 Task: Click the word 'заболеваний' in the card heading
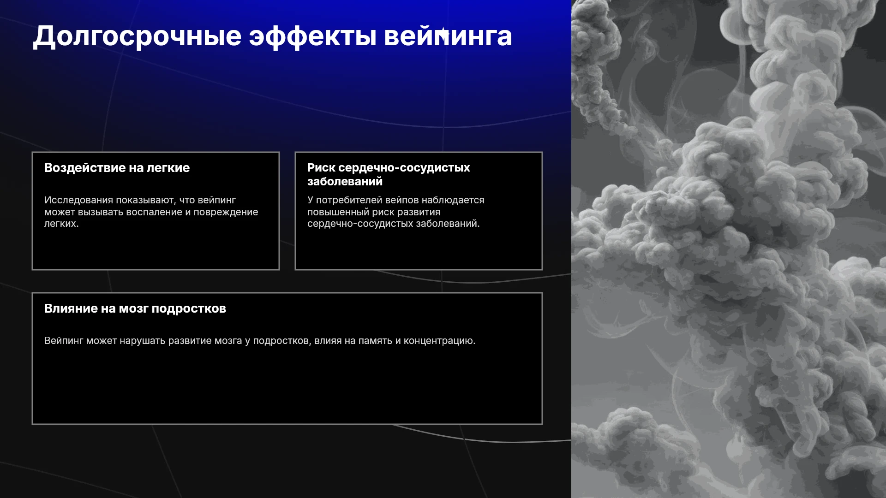(x=345, y=182)
